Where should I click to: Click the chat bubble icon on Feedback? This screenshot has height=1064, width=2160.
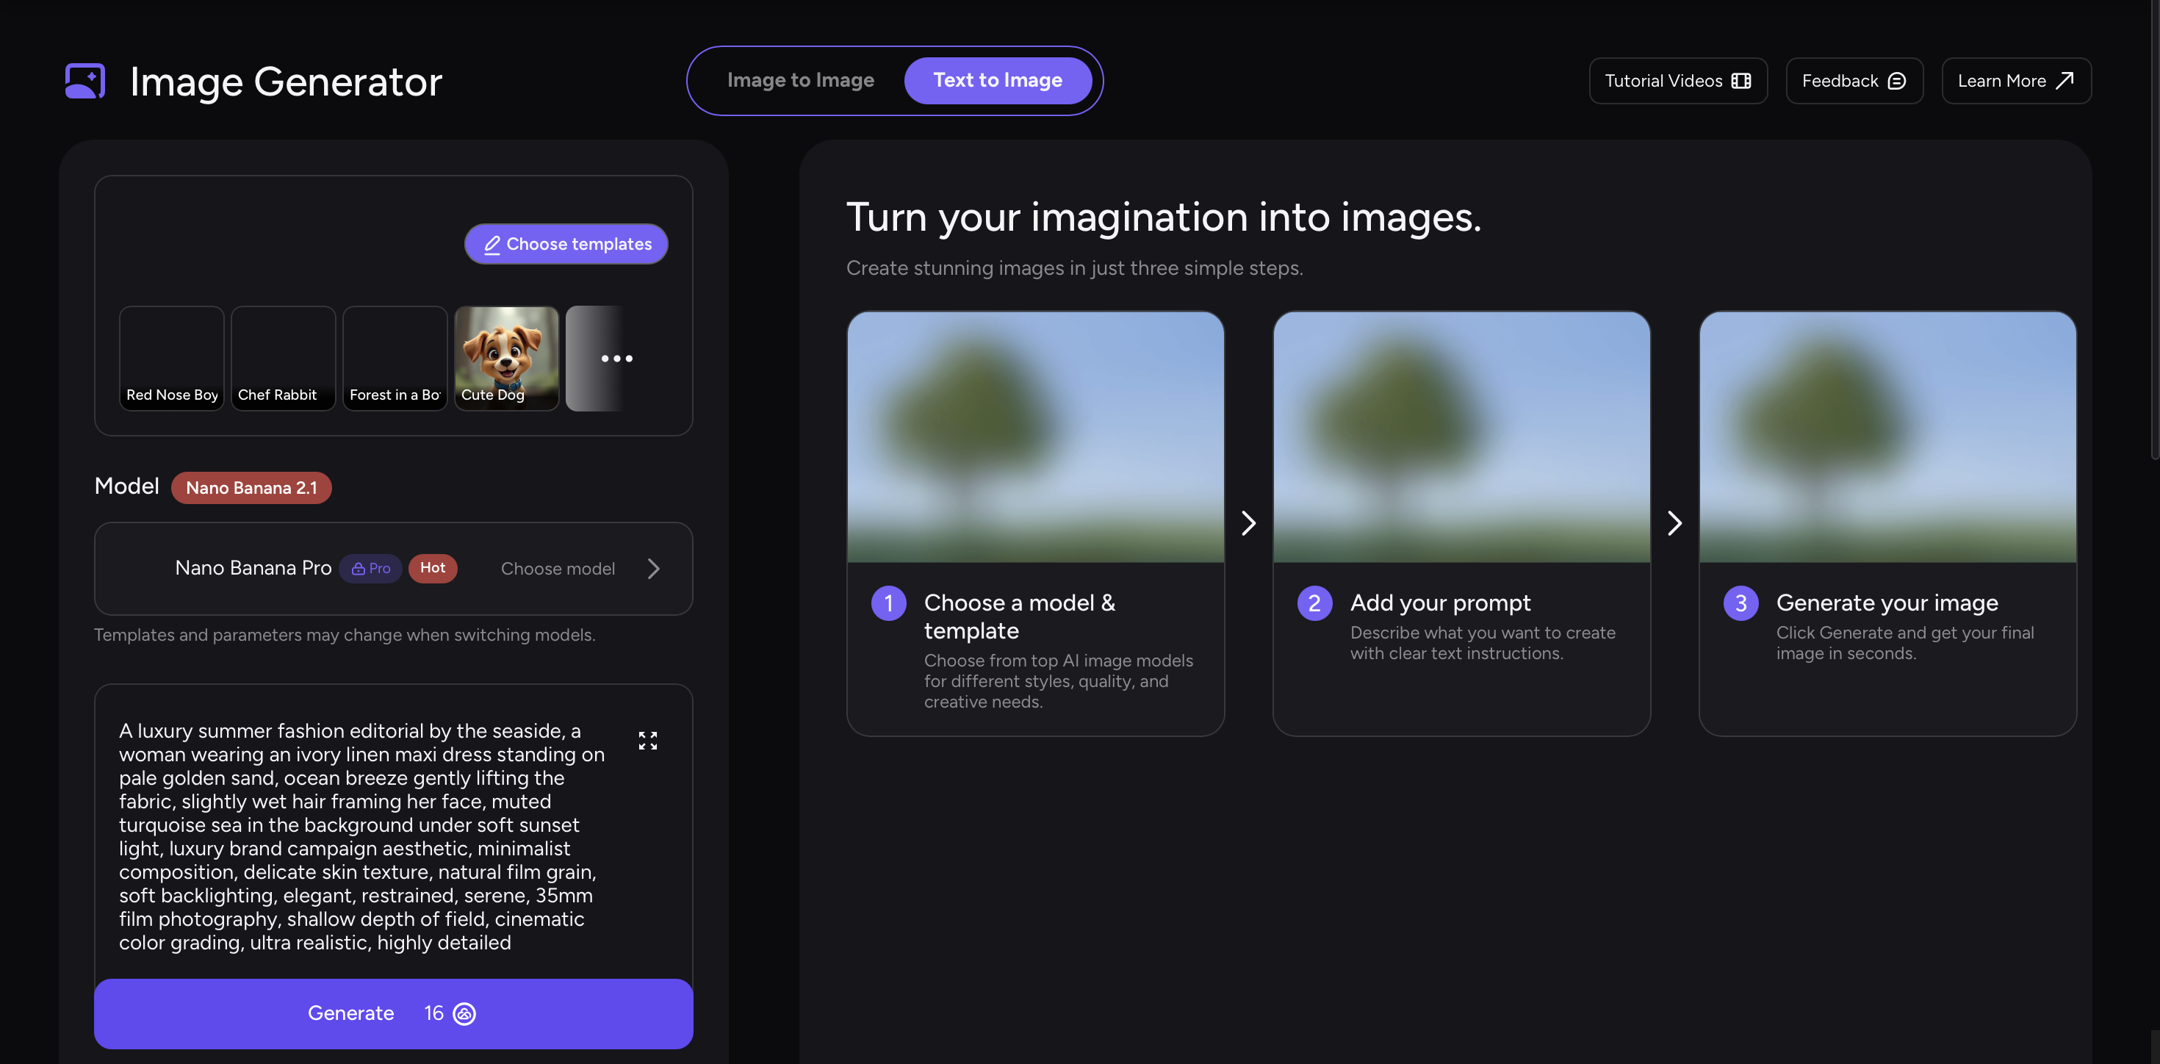pyautogui.click(x=1897, y=81)
